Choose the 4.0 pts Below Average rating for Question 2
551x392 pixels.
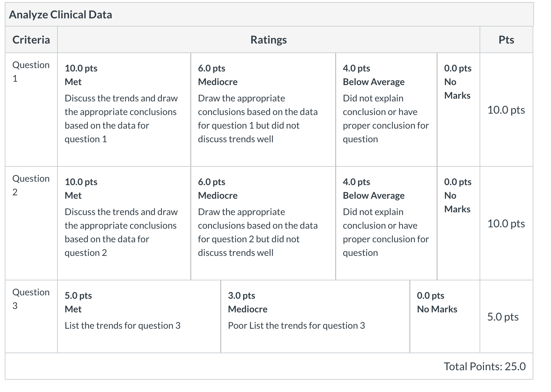coord(386,223)
